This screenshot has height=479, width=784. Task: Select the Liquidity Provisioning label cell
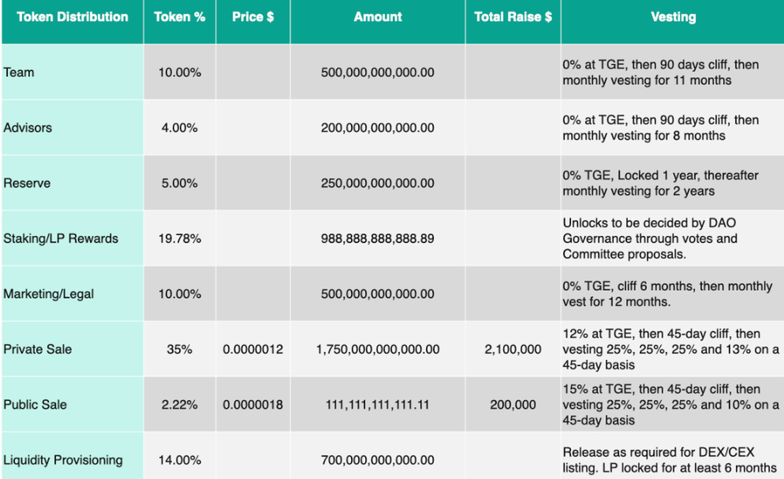click(63, 460)
